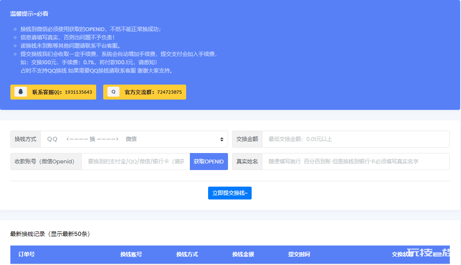This screenshot has height=265, width=461.
Task: Click the 换钱方式 table column header
Action: click(187, 254)
